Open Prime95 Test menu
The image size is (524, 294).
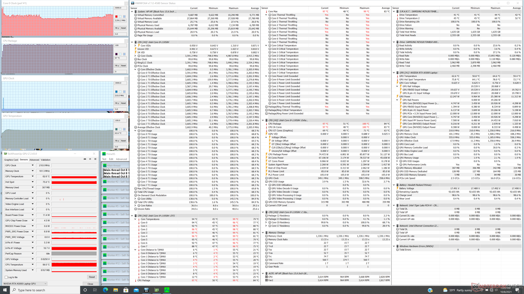tap(104, 159)
